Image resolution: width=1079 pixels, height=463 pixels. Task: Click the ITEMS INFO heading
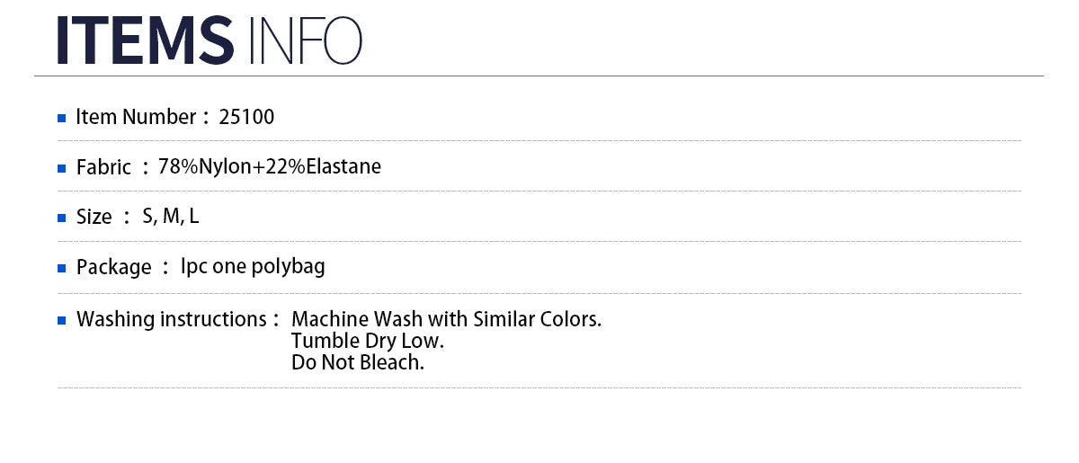click(210, 40)
